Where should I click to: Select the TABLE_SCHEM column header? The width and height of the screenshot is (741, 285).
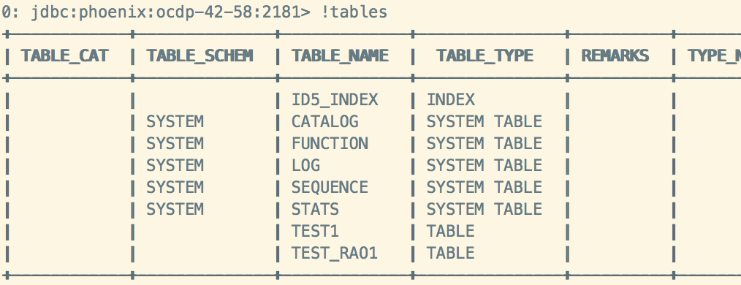pos(200,56)
